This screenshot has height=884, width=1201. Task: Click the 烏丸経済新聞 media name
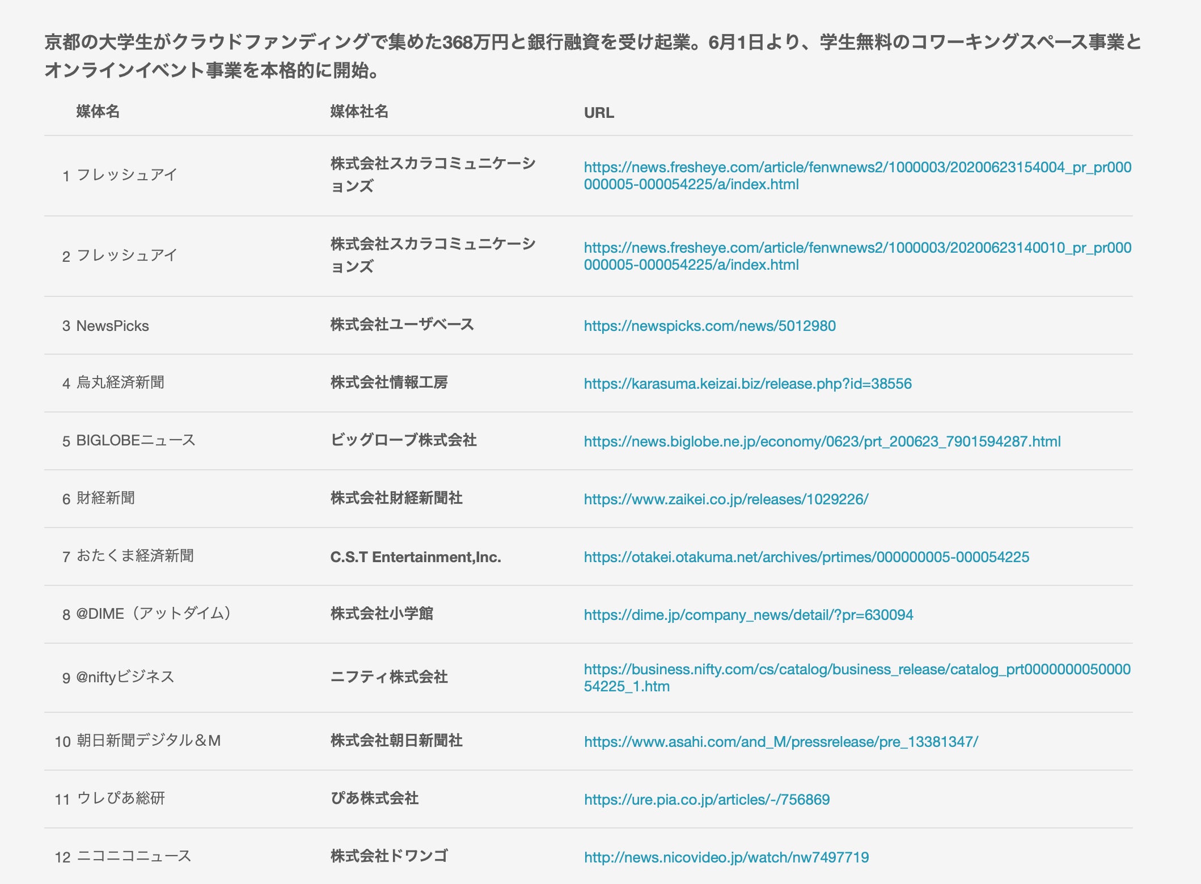[x=120, y=382]
